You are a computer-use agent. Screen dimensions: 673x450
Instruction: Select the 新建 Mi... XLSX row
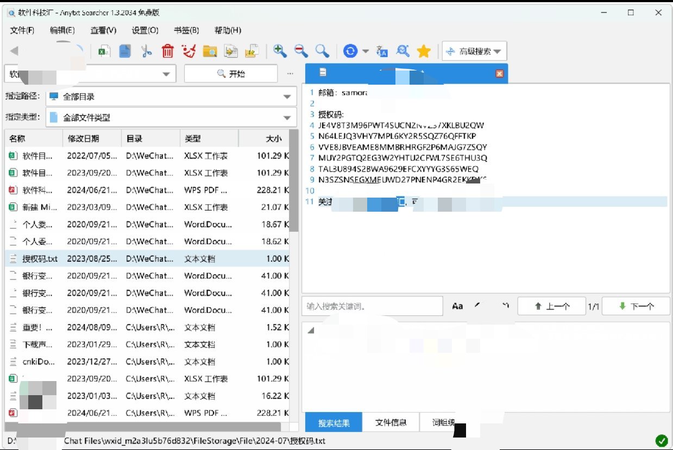pos(147,207)
